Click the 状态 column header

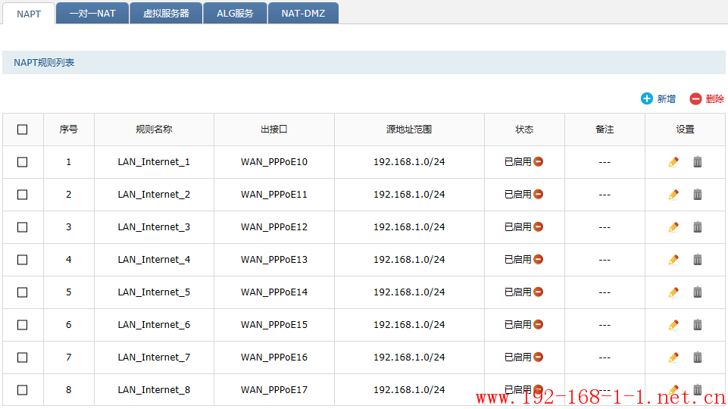[x=524, y=130]
